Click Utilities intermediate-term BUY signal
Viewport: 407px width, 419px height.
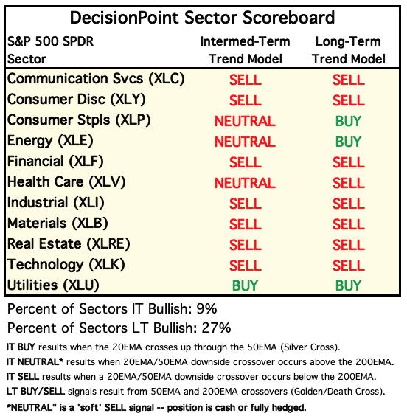click(246, 285)
